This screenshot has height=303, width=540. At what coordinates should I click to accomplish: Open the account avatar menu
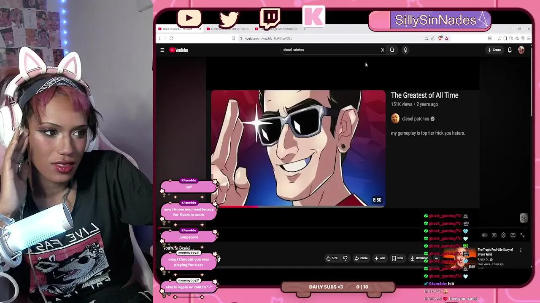tap(521, 50)
